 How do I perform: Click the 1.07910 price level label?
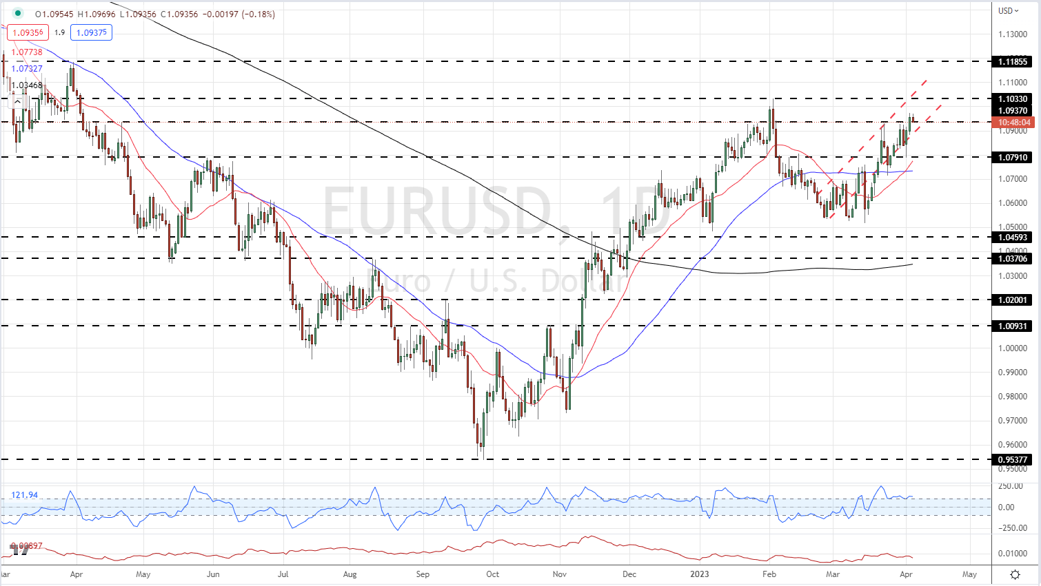click(1013, 158)
